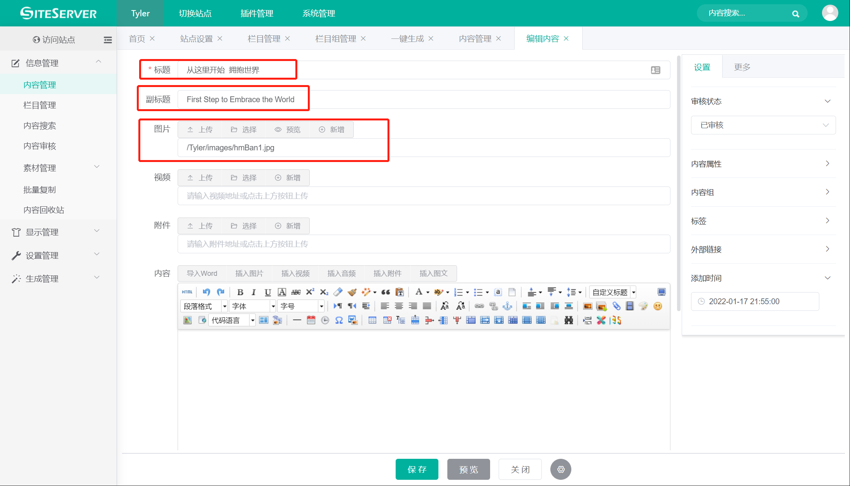Open the 已审核 review status dropdown
850x486 pixels.
763,125
